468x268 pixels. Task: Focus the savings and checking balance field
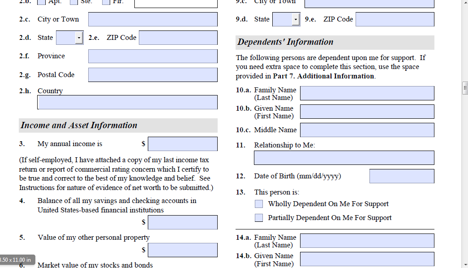point(183,222)
